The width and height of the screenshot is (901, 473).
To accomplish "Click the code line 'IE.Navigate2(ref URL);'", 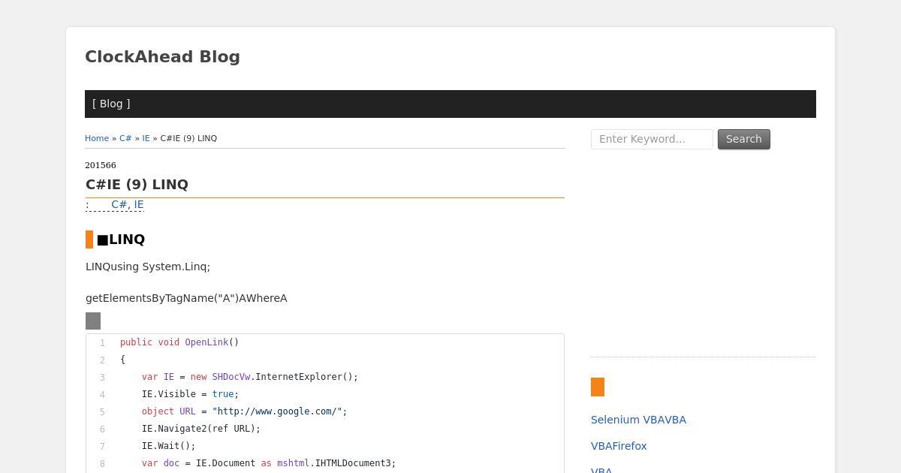I will pyautogui.click(x=201, y=429).
